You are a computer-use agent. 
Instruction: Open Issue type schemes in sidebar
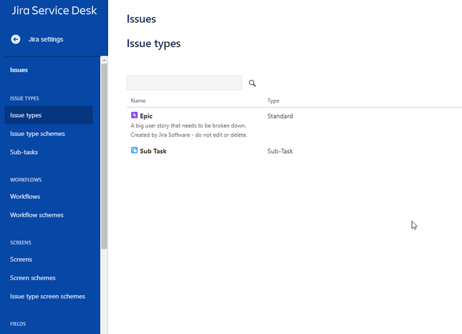coord(37,133)
